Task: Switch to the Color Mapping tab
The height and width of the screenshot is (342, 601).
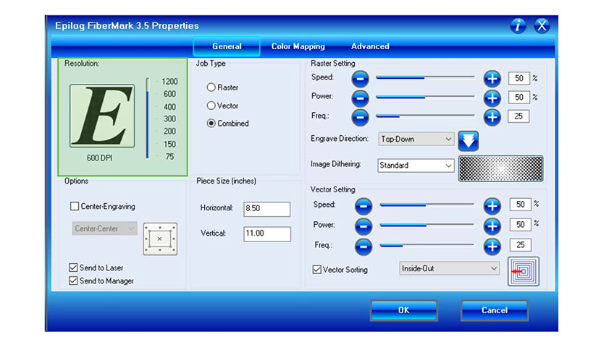Action: coord(298,46)
